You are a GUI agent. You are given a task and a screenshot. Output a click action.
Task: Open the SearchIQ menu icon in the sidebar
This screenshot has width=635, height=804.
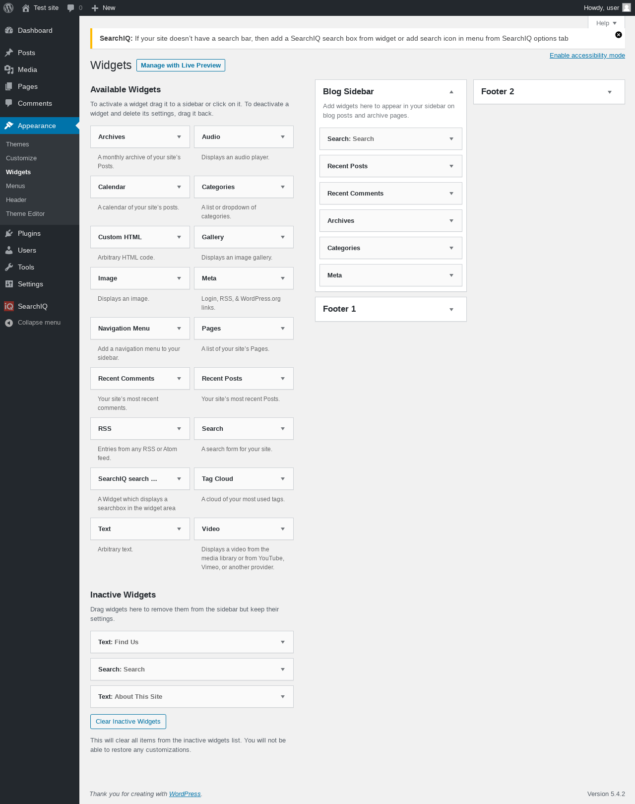pyautogui.click(x=9, y=306)
